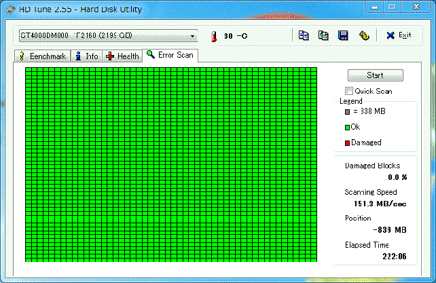Open the options wrench icon
This screenshot has height=283, width=436.
click(x=364, y=35)
